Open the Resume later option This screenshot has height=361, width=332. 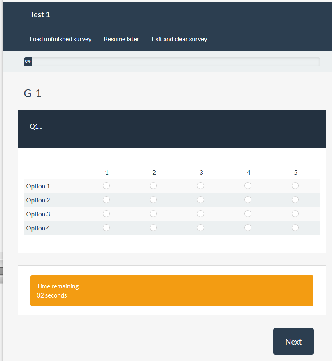point(121,39)
